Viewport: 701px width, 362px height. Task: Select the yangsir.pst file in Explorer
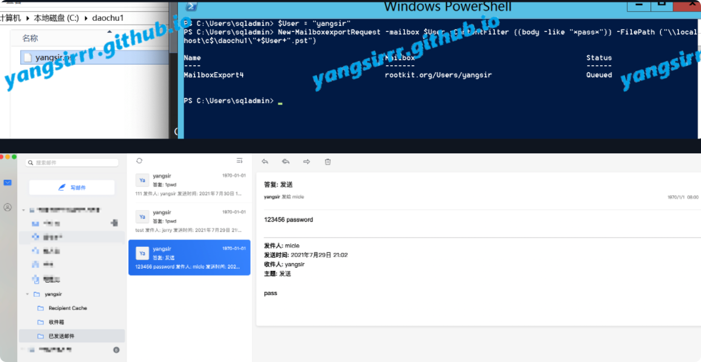94,57
